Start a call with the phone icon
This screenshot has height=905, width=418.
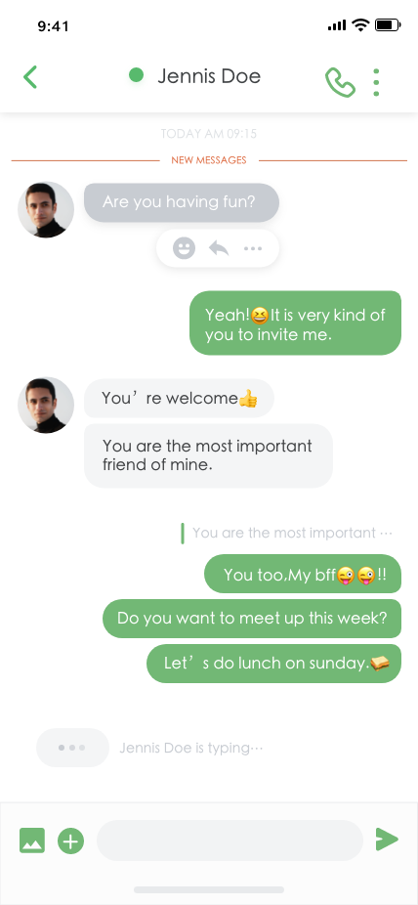click(340, 82)
